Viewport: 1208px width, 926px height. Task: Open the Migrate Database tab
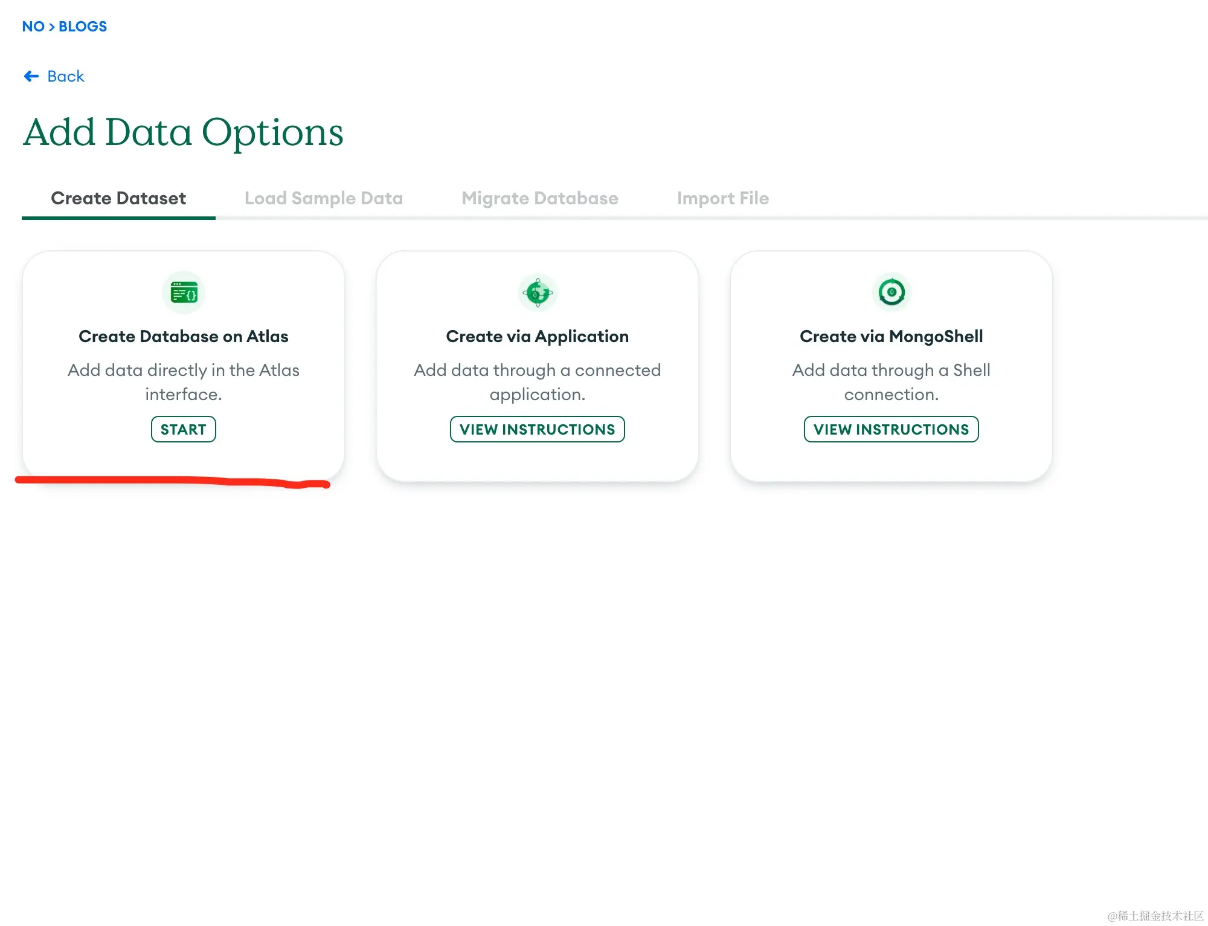(539, 198)
